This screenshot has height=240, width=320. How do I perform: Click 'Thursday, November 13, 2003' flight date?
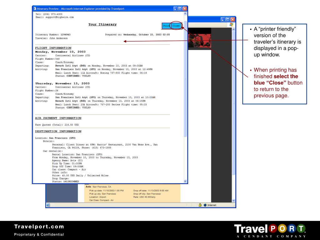coord(62,83)
